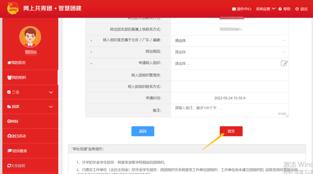
Task: Open the 转出原因 select dropdown
Action: point(230,52)
